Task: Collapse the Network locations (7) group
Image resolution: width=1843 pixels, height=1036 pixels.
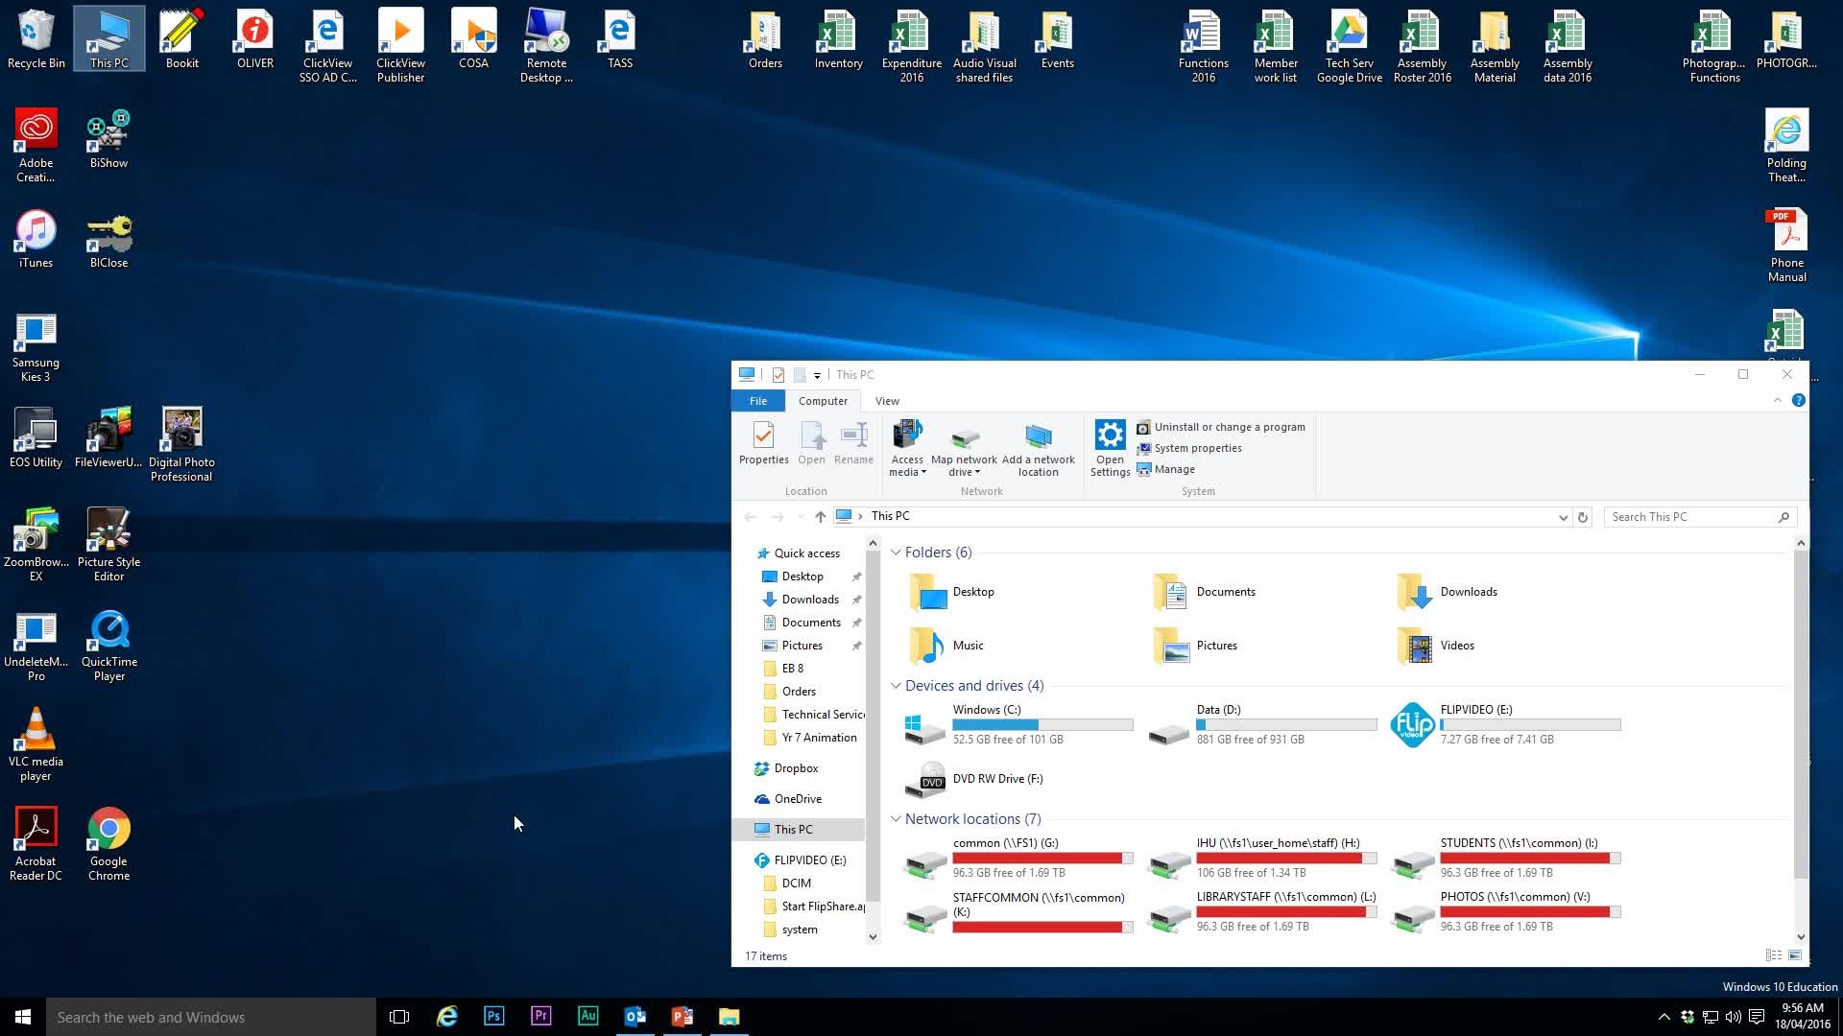Action: pos(896,819)
